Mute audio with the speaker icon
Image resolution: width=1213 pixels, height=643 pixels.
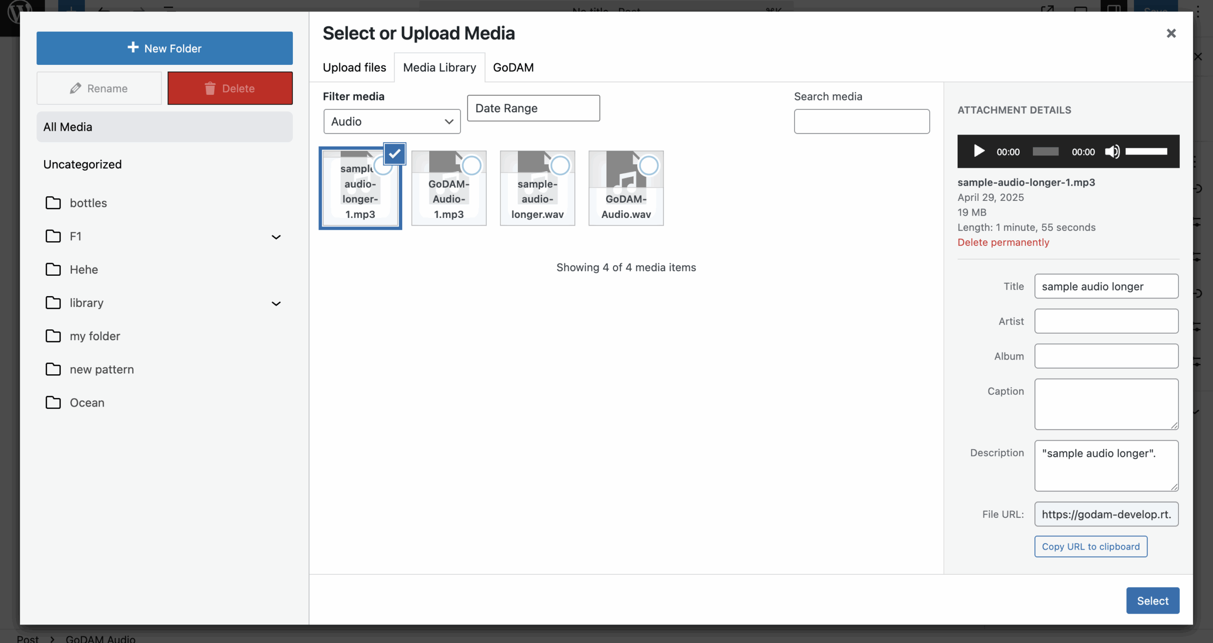1112,152
